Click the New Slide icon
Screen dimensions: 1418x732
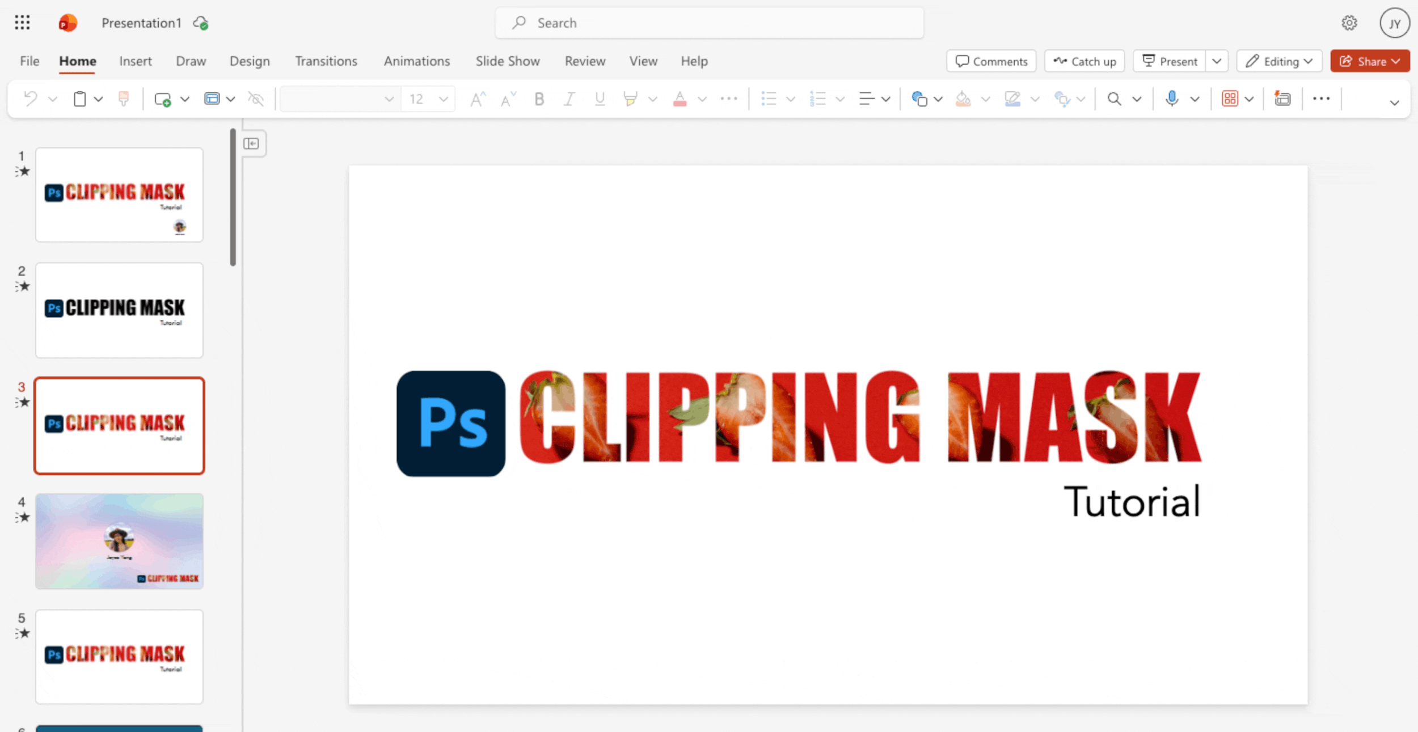click(163, 99)
